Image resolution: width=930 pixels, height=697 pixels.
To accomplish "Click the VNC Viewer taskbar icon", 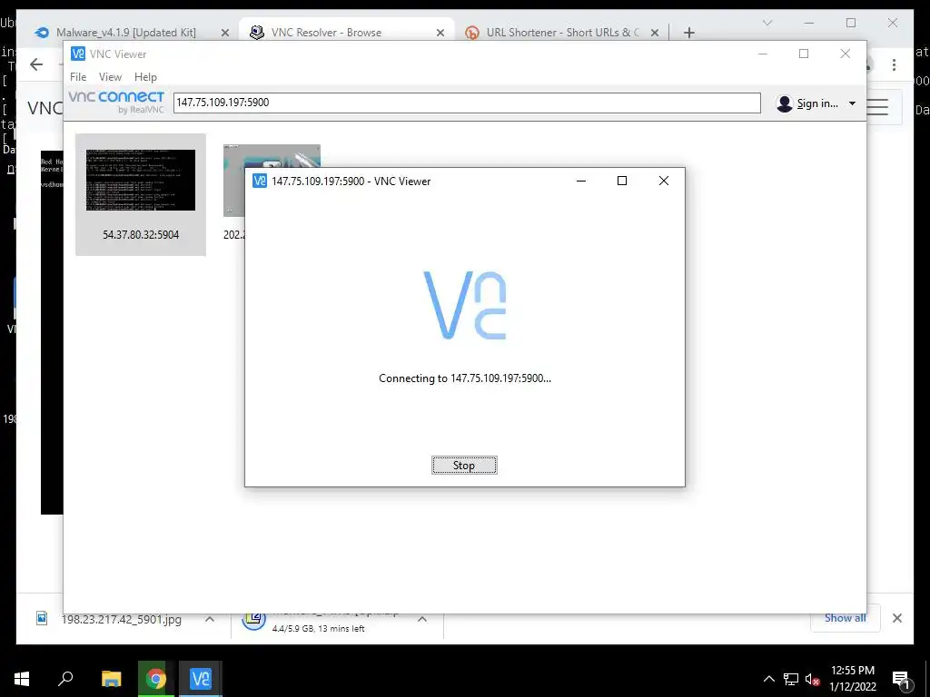I will coord(201,679).
